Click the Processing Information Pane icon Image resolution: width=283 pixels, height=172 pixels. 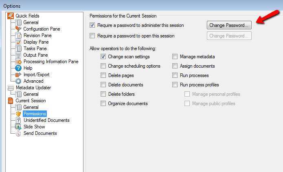[x=18, y=62]
